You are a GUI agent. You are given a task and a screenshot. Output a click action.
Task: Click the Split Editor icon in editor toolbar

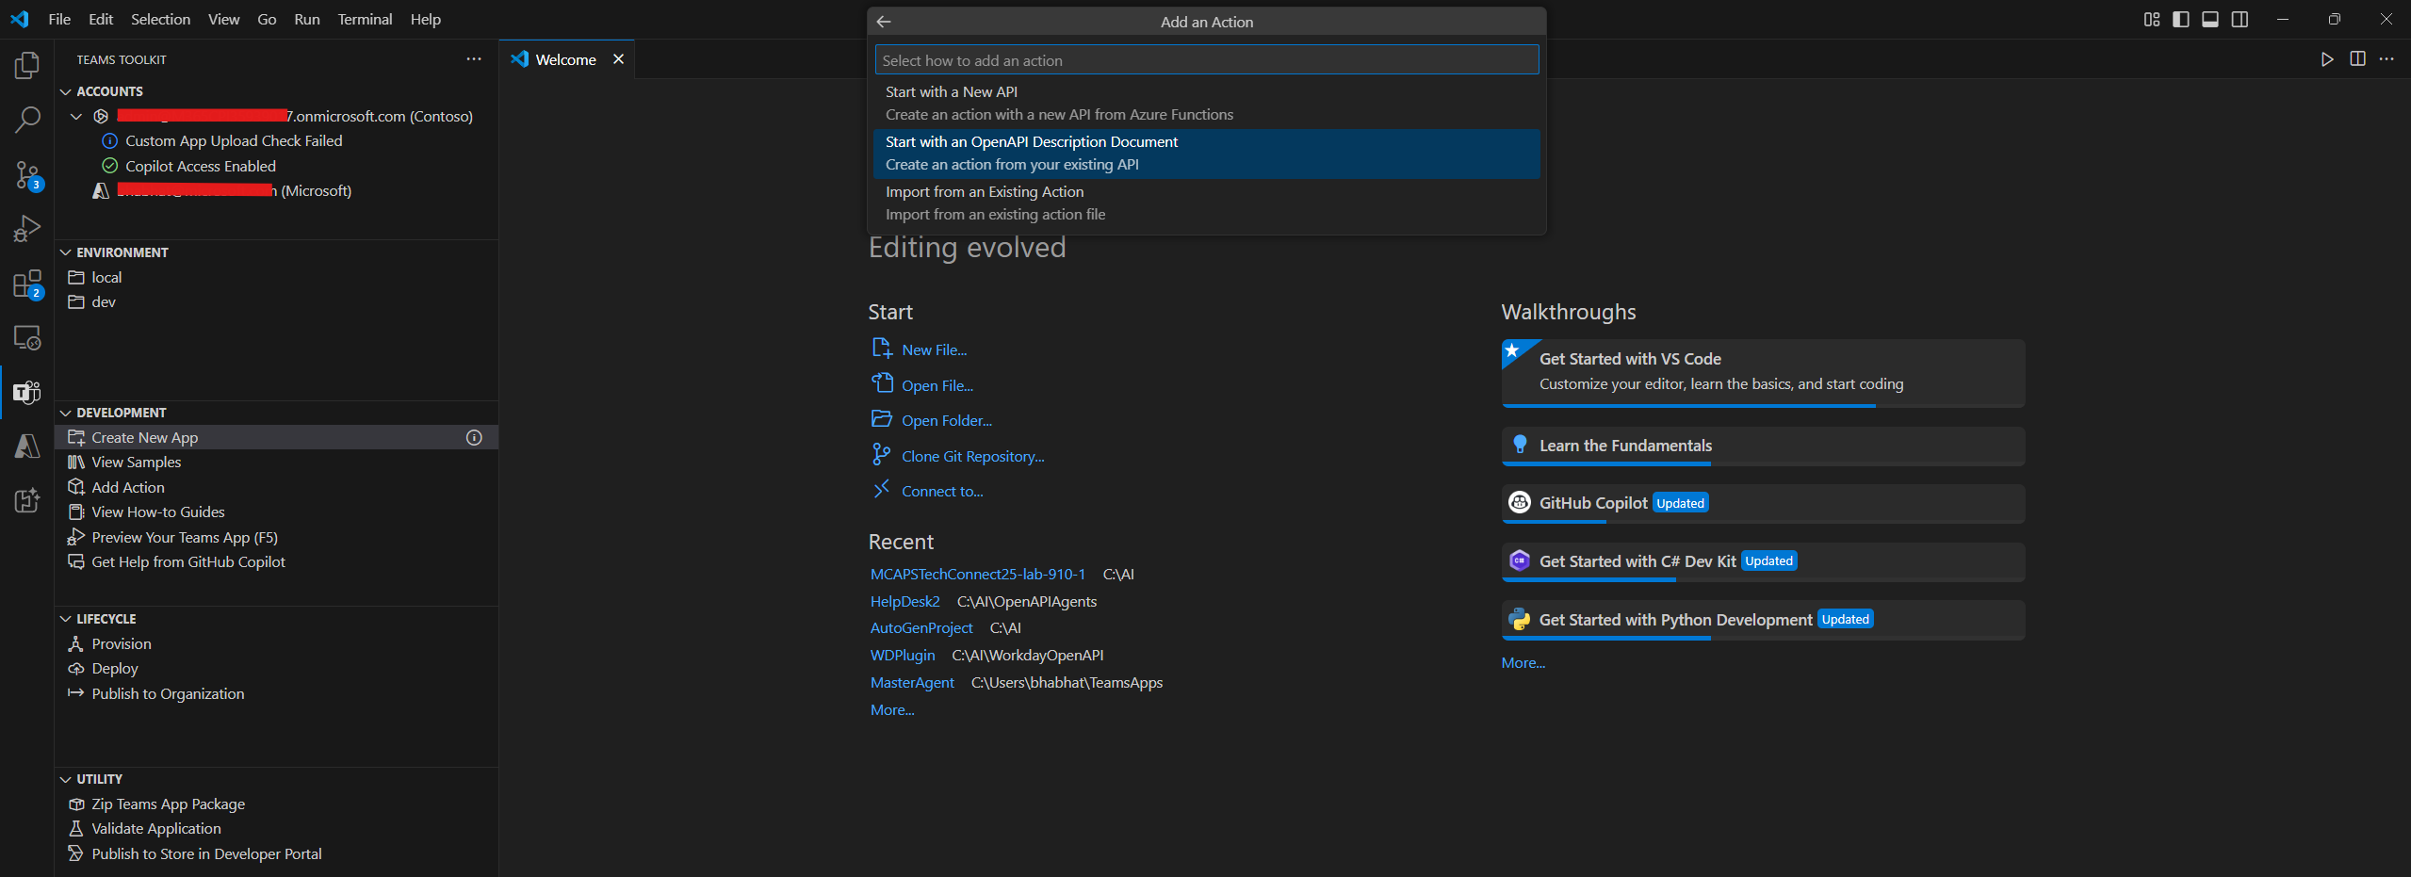pyautogui.click(x=2357, y=59)
